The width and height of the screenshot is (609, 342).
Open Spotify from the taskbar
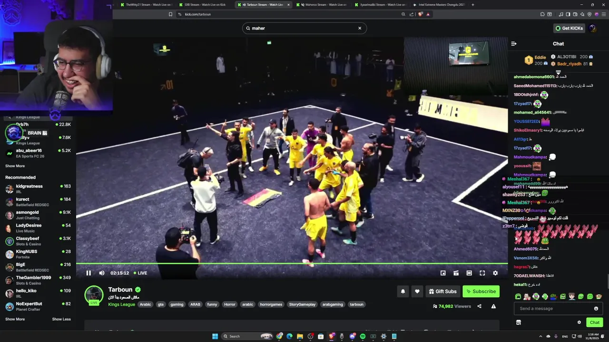(x=363, y=336)
